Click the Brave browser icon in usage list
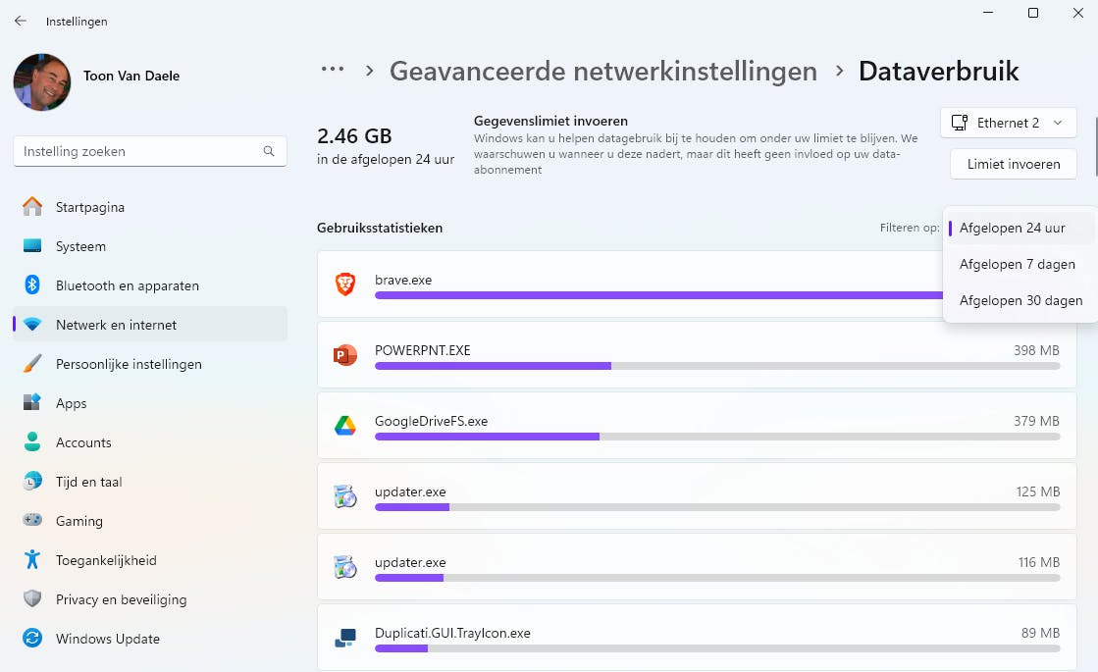This screenshot has height=672, width=1098. pyautogui.click(x=344, y=284)
